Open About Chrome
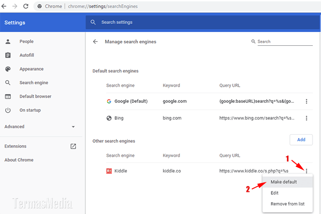 19,160
